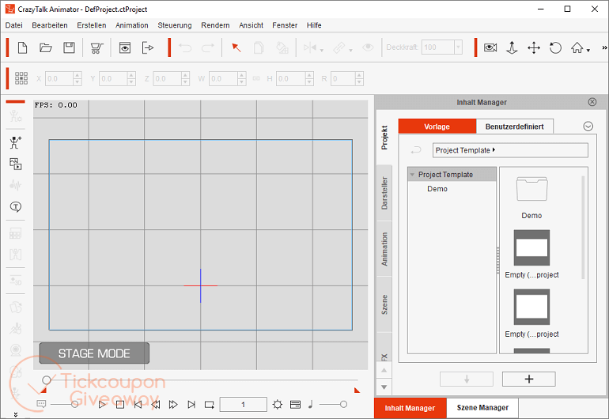This screenshot has width=609, height=419.
Task: Close the Inhalt Manager panel
Action: click(x=592, y=102)
